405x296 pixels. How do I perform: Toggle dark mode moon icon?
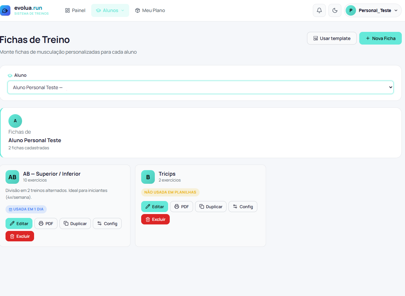tap(335, 10)
